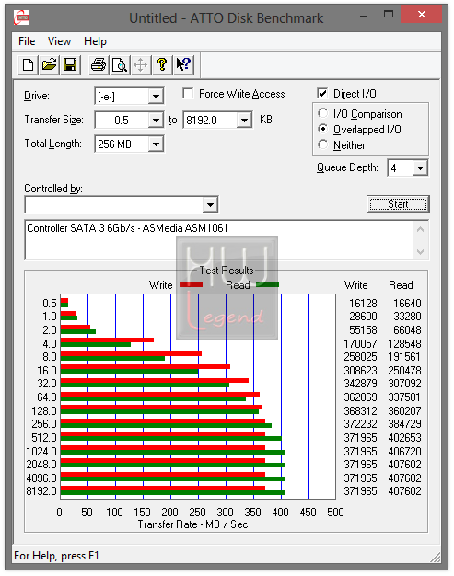Click the yellow question mark About icon
454x576 pixels.
coord(162,65)
